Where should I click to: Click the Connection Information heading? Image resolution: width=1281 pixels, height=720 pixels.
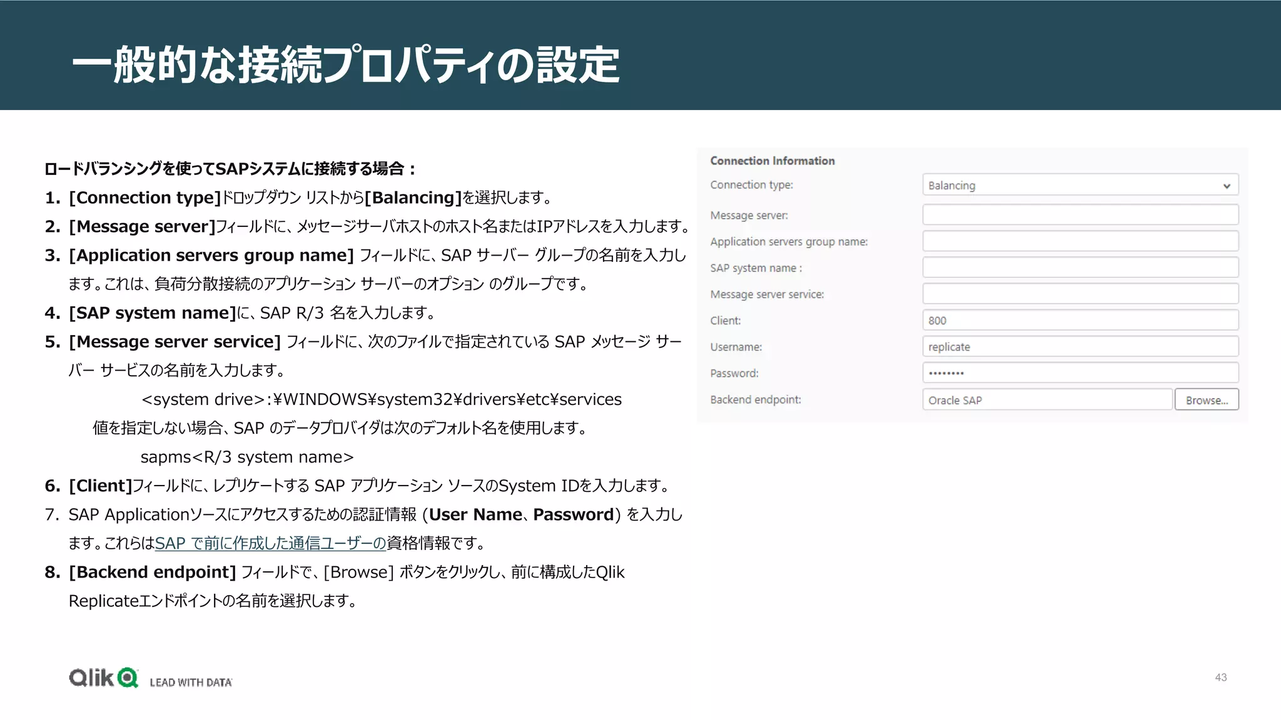click(772, 161)
